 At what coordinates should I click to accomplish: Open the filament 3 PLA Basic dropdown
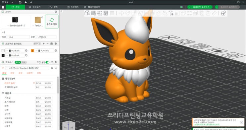pyautogui.click(x=15, y=55)
